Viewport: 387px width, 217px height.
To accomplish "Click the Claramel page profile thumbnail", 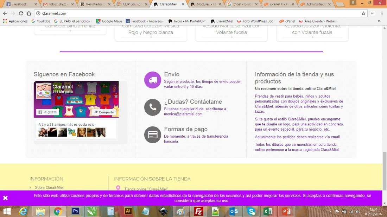I will [x=43, y=91].
